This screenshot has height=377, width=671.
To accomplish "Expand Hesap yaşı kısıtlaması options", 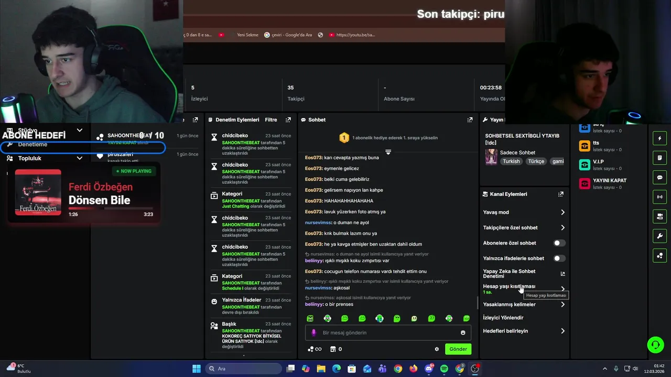I will pyautogui.click(x=562, y=289).
